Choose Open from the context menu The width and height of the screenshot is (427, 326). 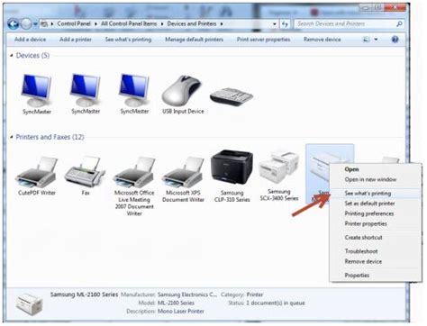click(x=351, y=169)
